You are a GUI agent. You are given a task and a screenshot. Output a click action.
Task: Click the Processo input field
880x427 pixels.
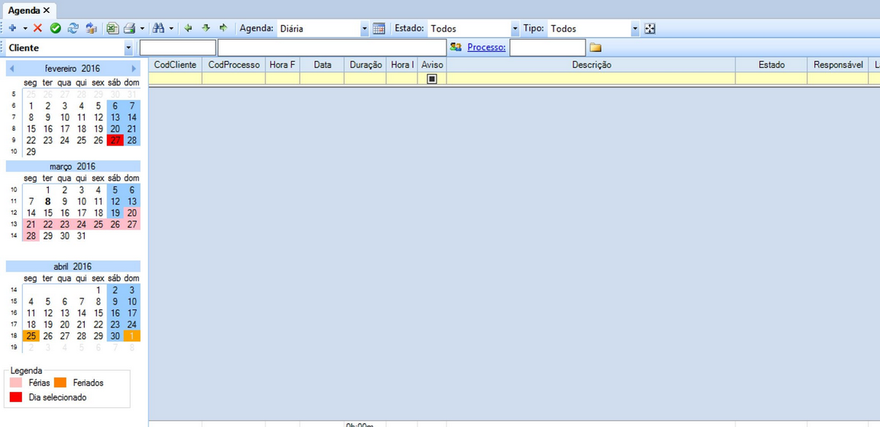point(547,47)
